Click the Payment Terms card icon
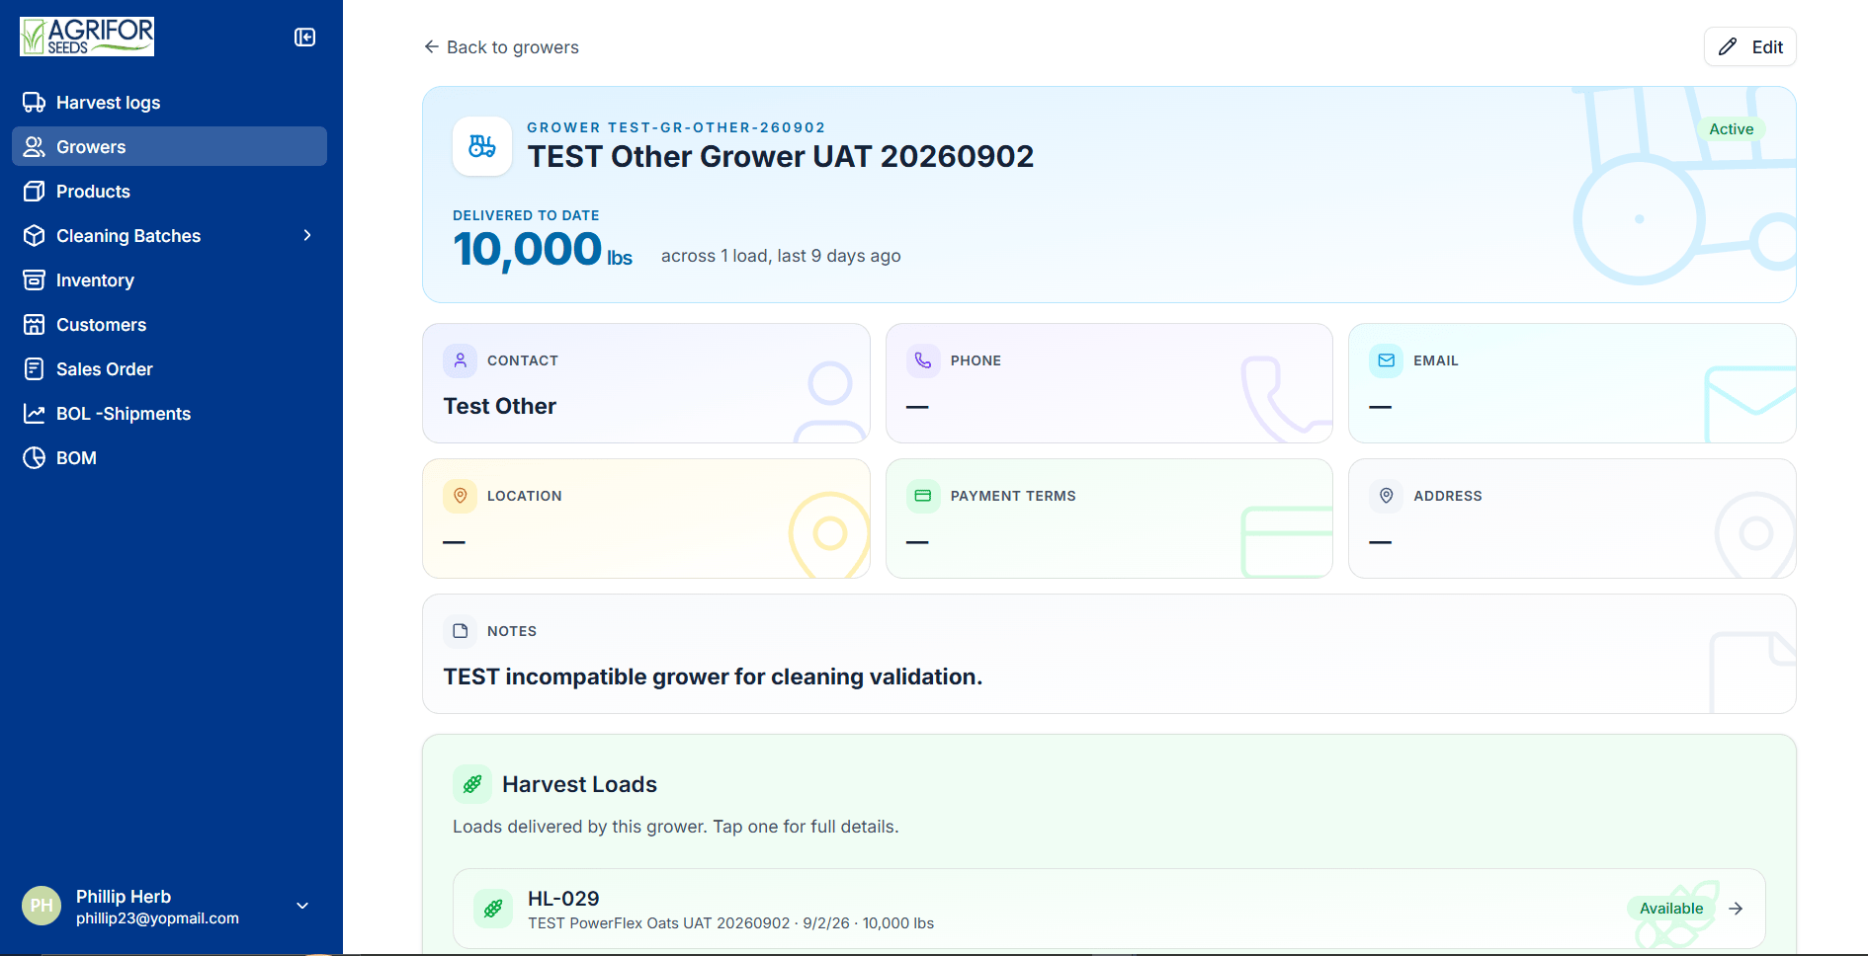This screenshot has width=1868, height=956. tap(923, 496)
